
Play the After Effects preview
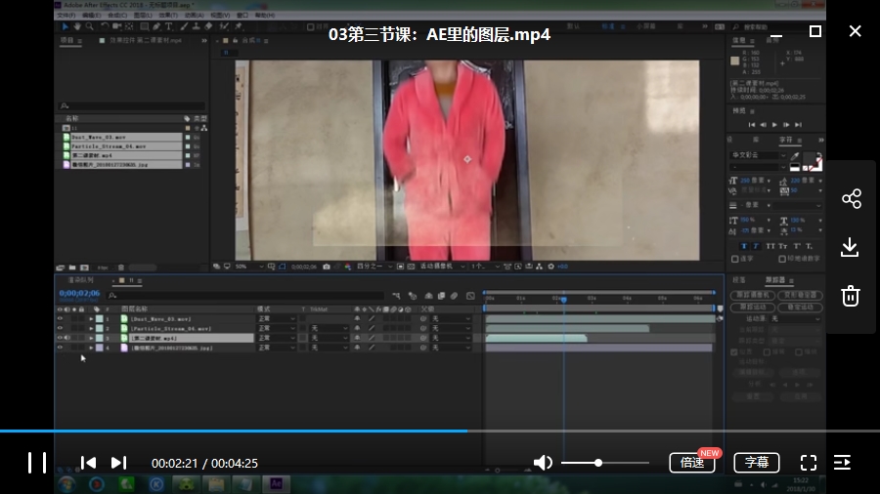(x=774, y=125)
